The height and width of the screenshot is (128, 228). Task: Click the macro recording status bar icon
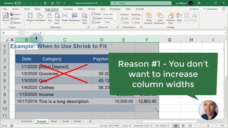[12, 126]
